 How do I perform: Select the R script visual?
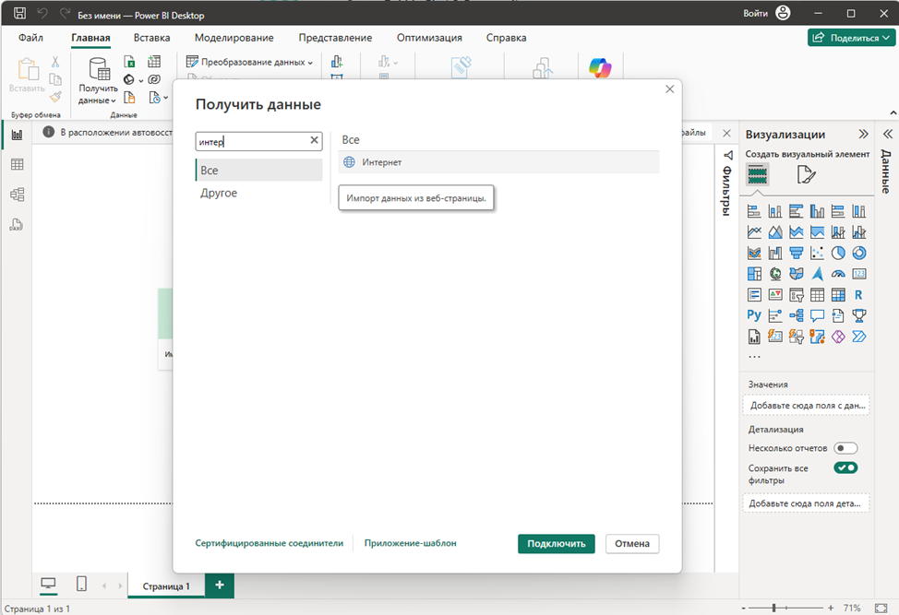[859, 295]
